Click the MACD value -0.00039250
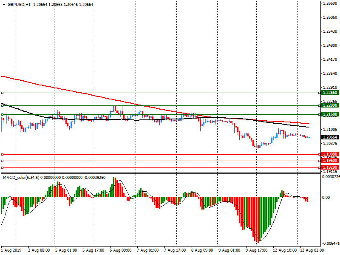The height and width of the screenshot is (255, 340). click(95, 178)
